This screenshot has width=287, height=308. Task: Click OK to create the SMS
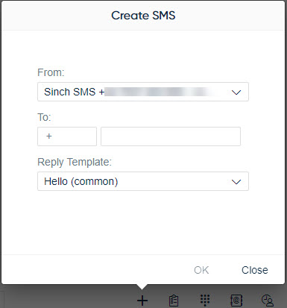click(x=201, y=270)
